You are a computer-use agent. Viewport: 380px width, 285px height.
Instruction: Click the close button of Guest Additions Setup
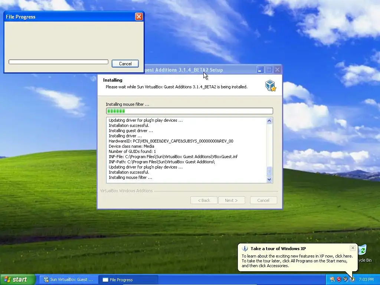[x=278, y=70]
